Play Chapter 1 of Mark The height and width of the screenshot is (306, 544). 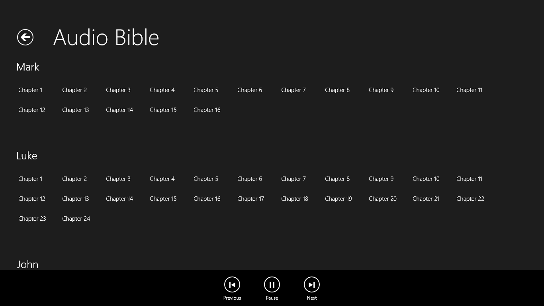click(x=30, y=90)
